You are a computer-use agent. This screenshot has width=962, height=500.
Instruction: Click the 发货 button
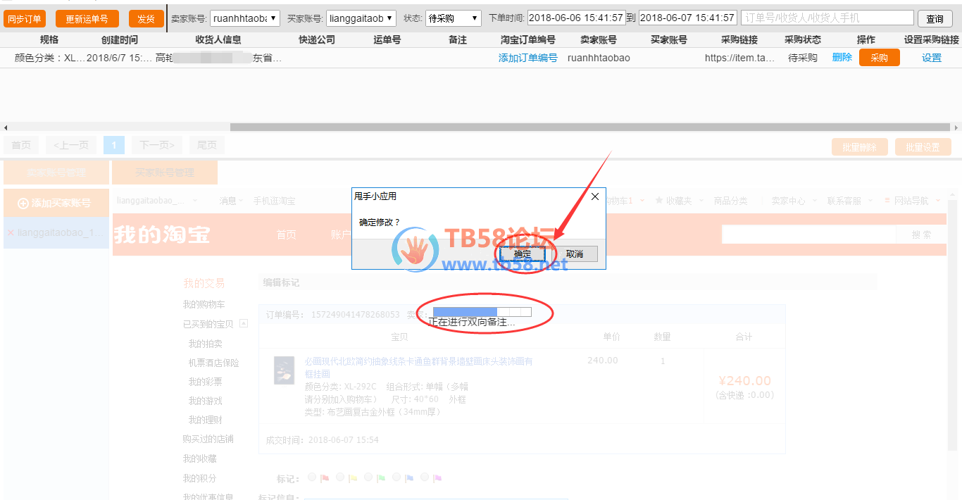click(x=146, y=19)
